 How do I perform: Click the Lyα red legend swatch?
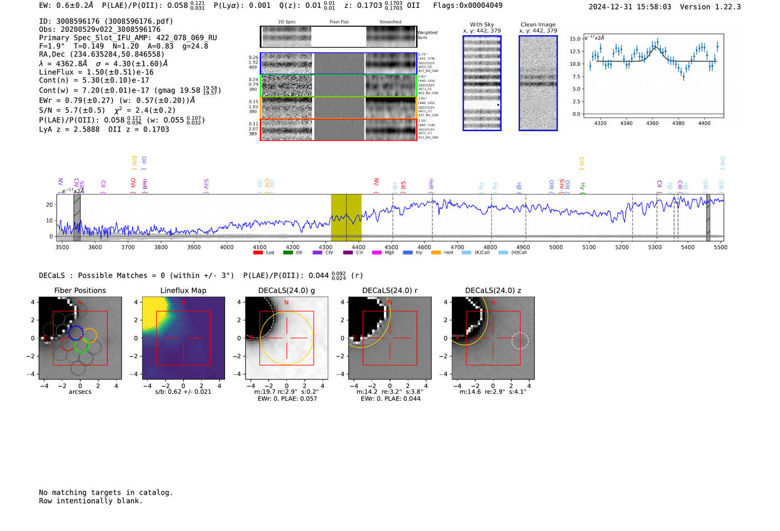pos(257,252)
